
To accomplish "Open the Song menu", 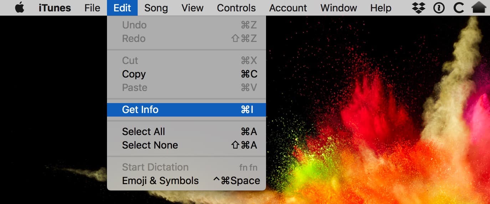I will pyautogui.click(x=156, y=8).
